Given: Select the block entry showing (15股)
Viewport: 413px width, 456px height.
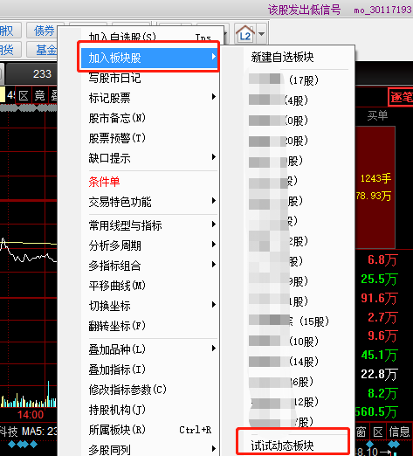Looking at the screenshot, I should point(299,321).
